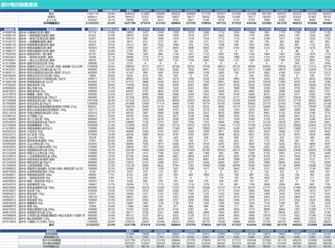Open the product table 月度预期 filter dropdown
Image resolution: width=335 pixels, height=248 pixels.
pos(99,29)
